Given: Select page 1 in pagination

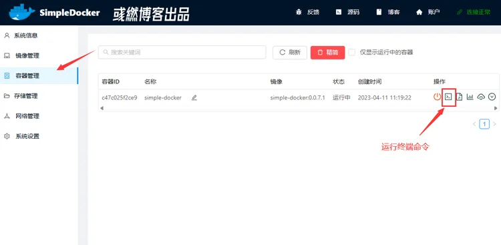Looking at the screenshot, I should coord(484,124).
